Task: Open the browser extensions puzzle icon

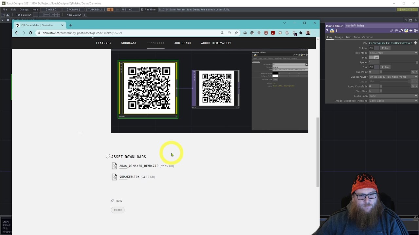Action: pos(301,33)
